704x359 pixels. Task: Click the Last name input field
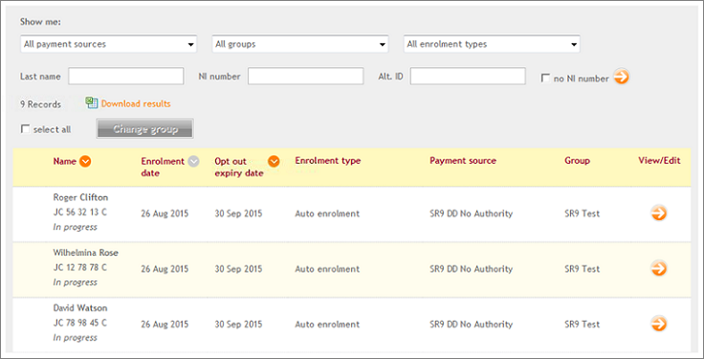pos(125,76)
